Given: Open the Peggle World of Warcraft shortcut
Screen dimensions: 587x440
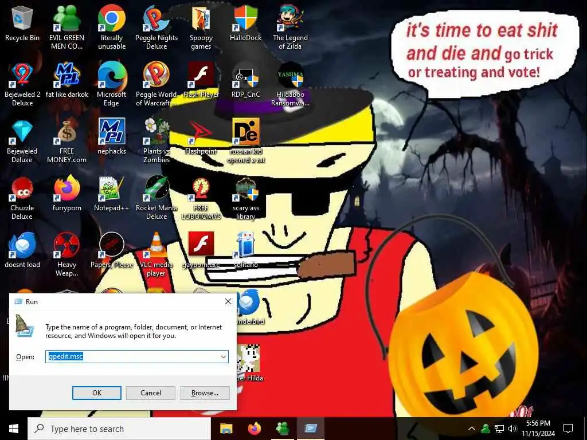Looking at the screenshot, I should 156,85.
